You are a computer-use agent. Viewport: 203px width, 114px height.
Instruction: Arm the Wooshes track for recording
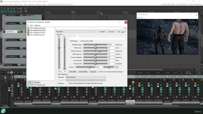(4, 65)
